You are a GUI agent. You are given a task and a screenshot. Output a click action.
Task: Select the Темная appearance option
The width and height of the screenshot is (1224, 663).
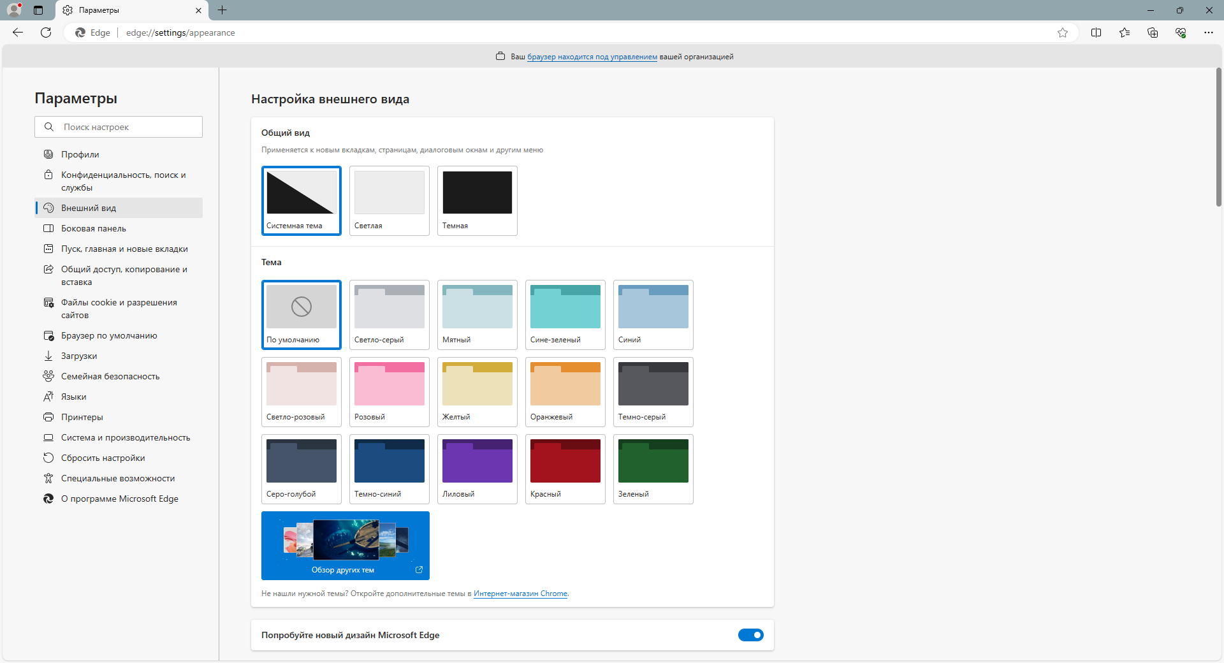point(477,201)
